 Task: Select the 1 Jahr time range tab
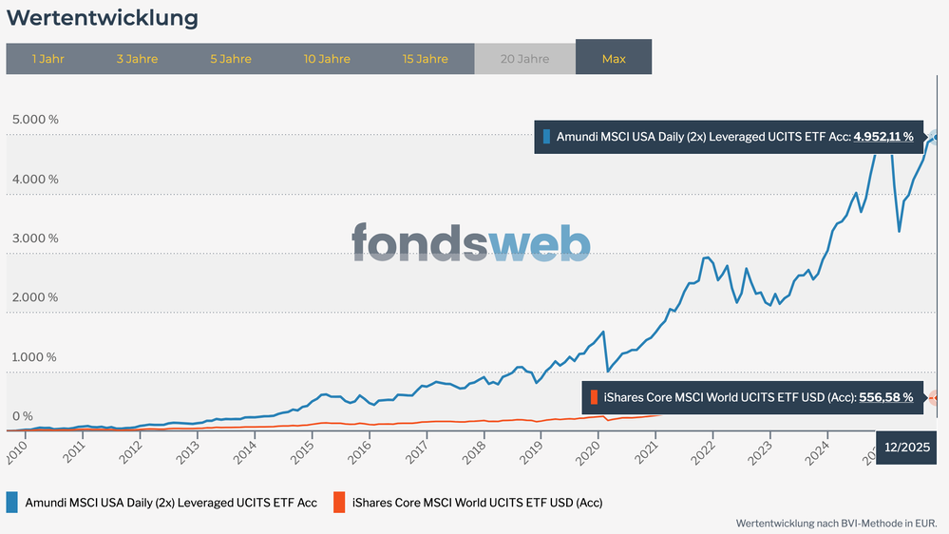(x=47, y=59)
